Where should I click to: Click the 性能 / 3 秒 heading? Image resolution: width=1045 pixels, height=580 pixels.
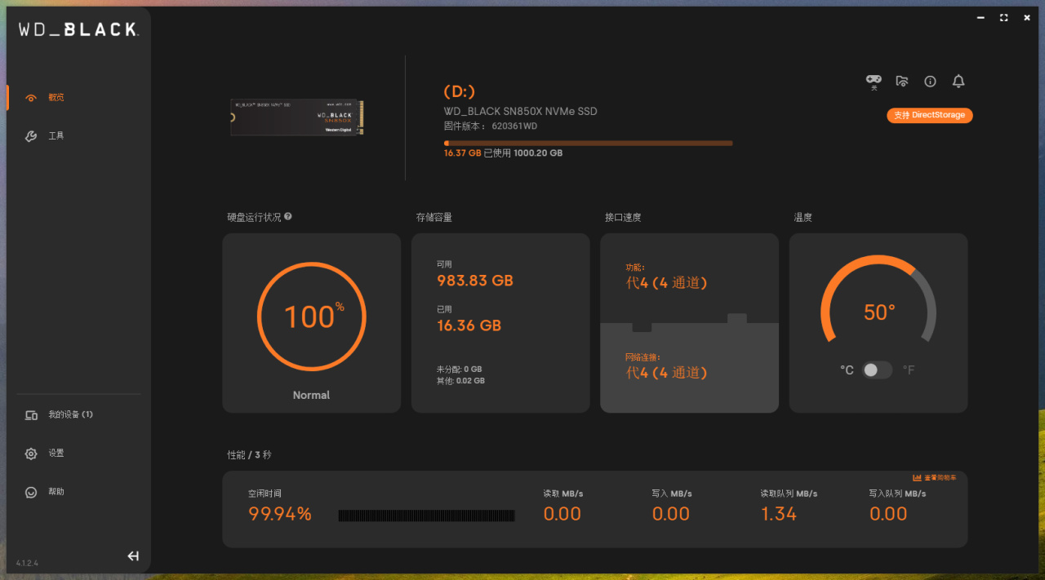tap(250, 454)
